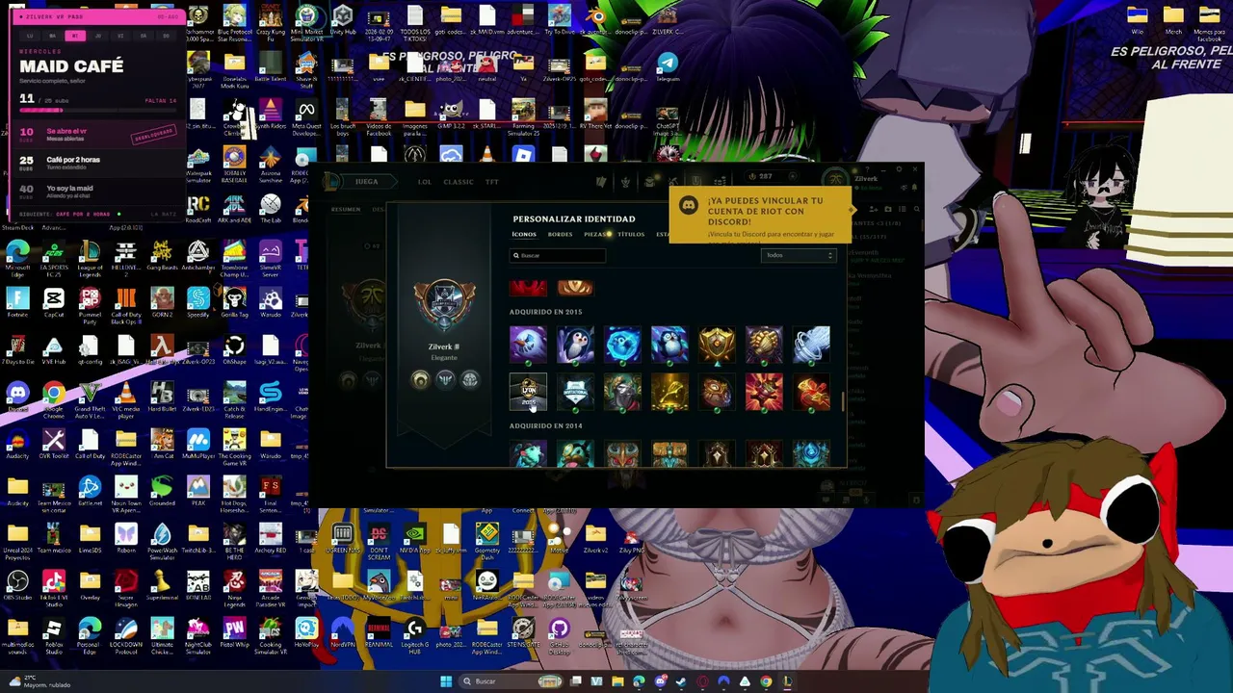Click the profile avatar crest preview
The width and height of the screenshot is (1233, 693).
(444, 304)
